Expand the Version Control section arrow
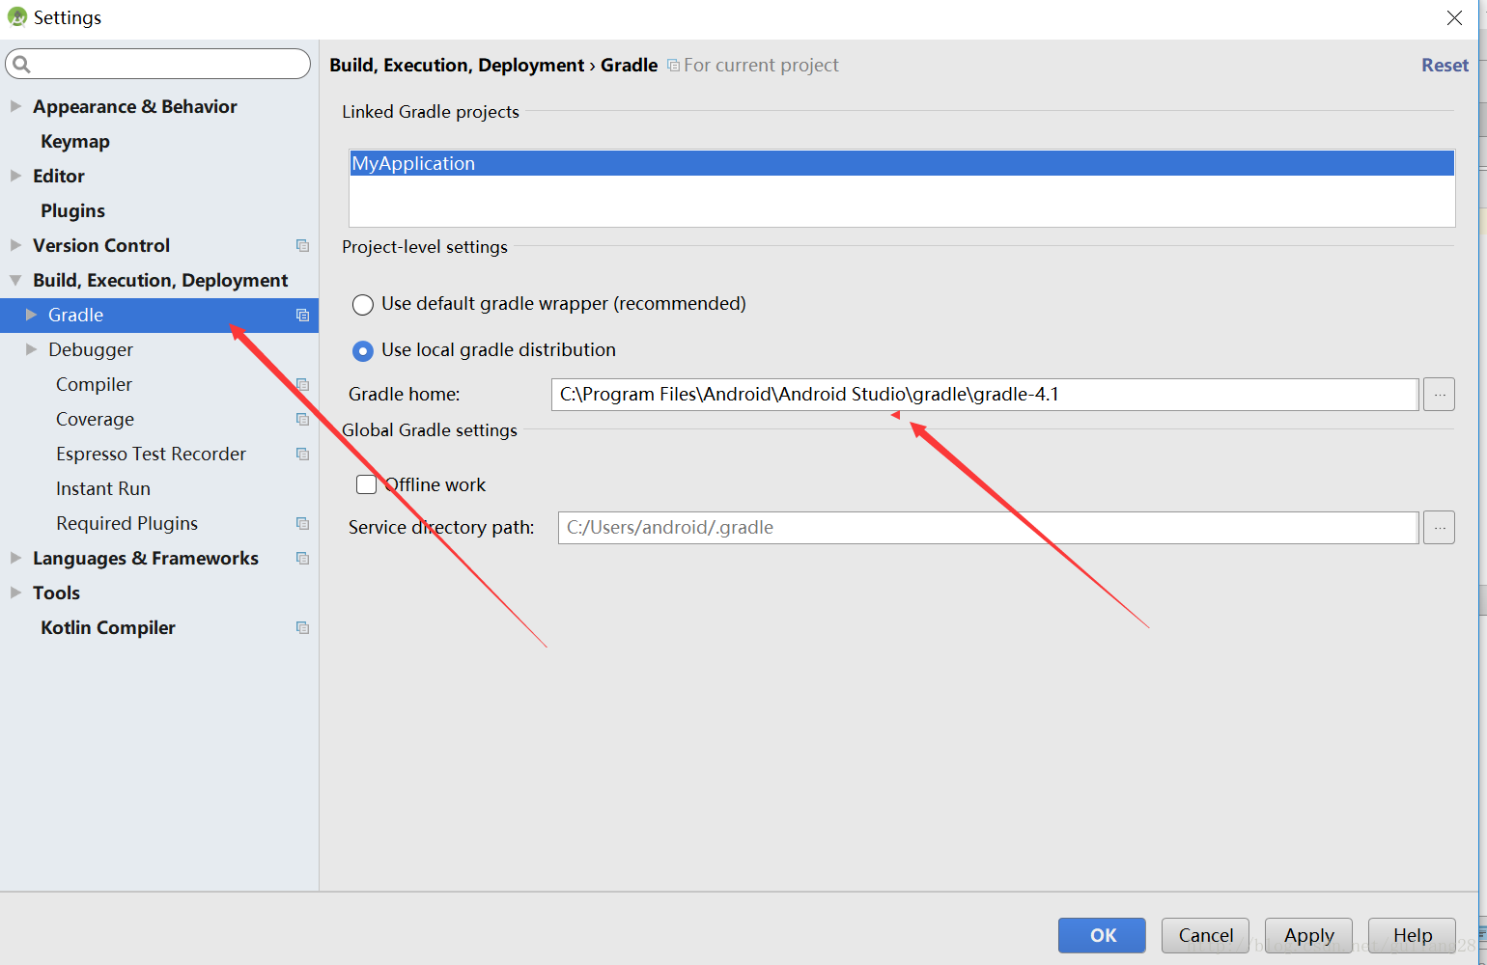 [15, 245]
